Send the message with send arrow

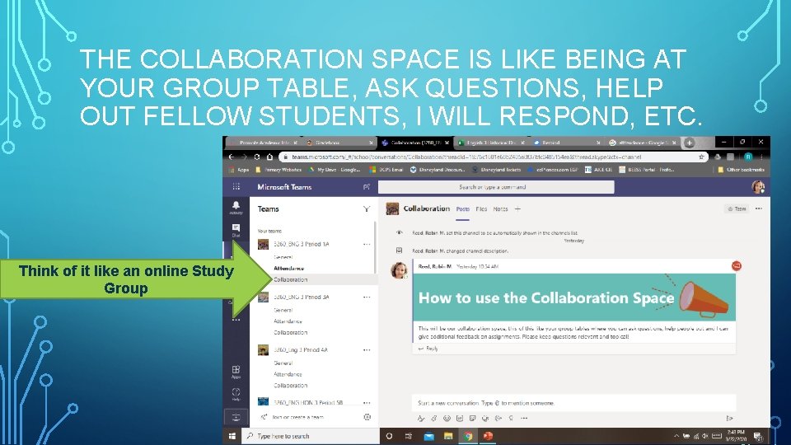click(729, 419)
